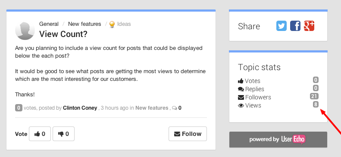Click the thumbs-up icon beside Votes
This screenshot has width=341, height=157.
241,81
